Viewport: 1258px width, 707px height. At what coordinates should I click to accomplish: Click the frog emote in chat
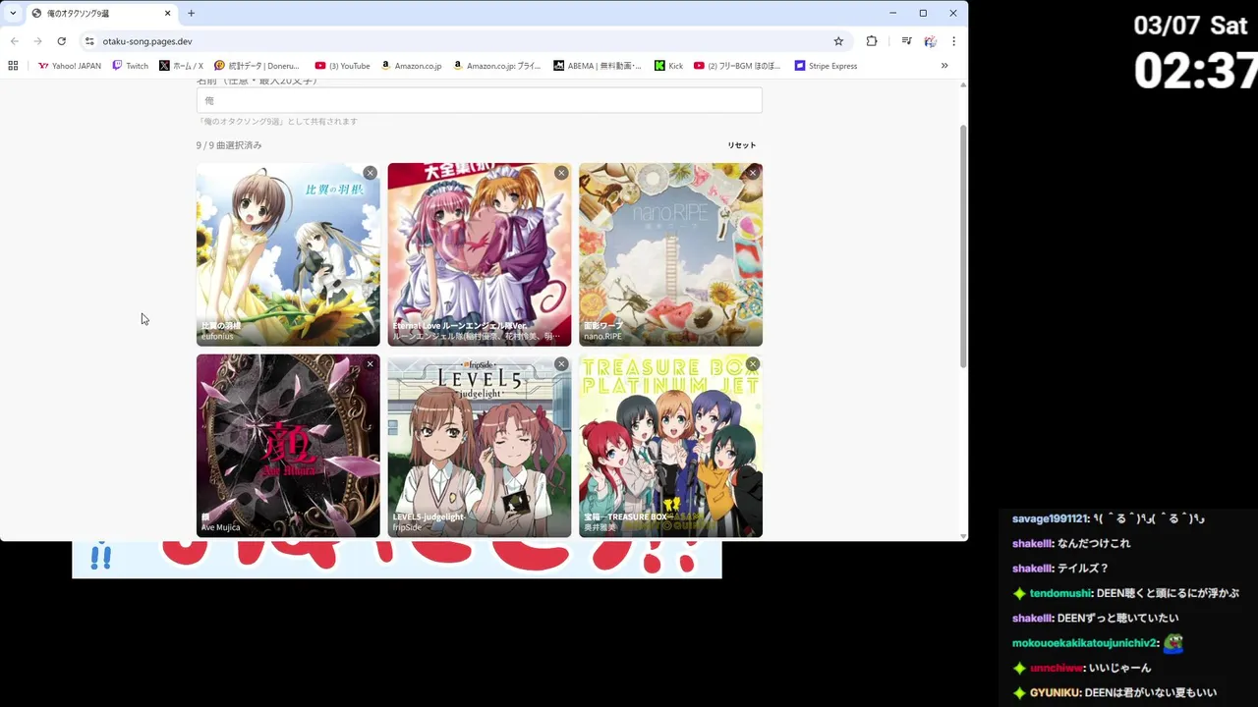(1173, 643)
